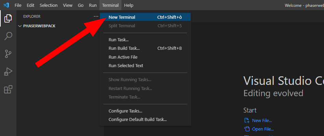Click the EXPLORER panel title
Screen dimensions: 324x136
click(32, 16)
